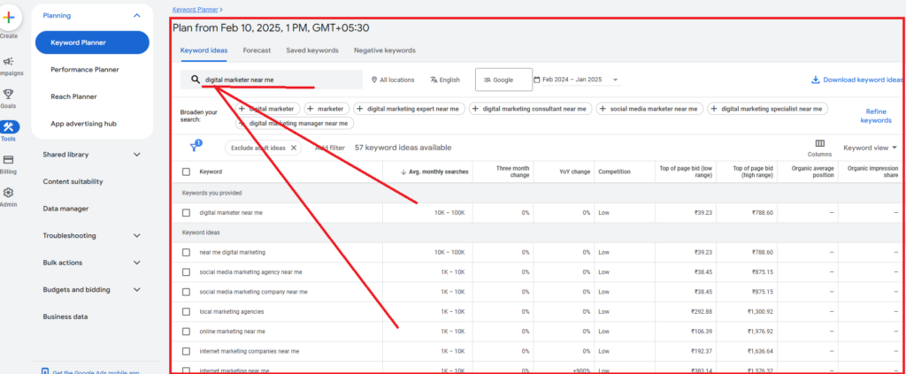The height and width of the screenshot is (374, 906).
Task: Check 'internet marketing companies near me' checkbox
Action: pos(186,351)
